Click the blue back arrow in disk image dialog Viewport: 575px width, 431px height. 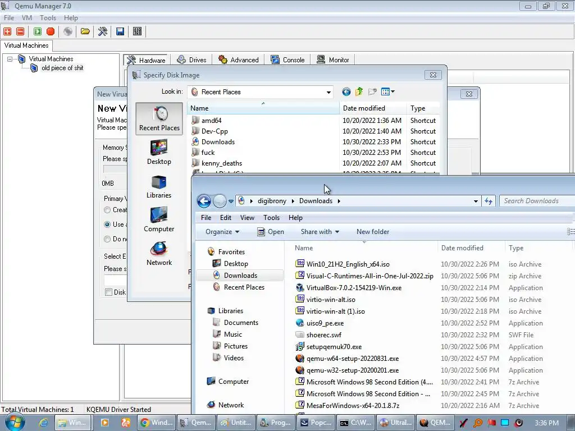click(346, 91)
